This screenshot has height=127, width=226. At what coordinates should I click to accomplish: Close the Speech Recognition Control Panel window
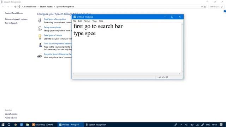(x=222, y=2)
